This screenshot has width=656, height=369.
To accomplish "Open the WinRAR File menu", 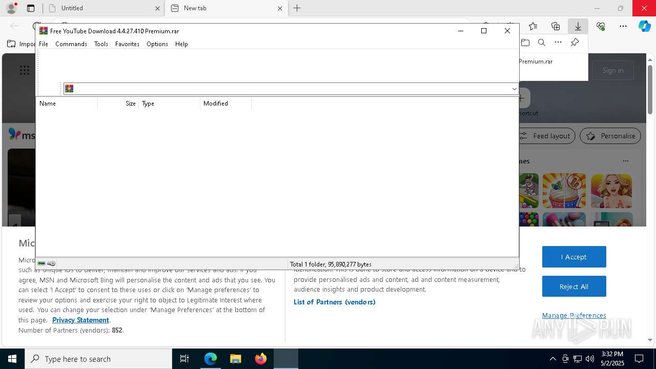I will tap(44, 44).
